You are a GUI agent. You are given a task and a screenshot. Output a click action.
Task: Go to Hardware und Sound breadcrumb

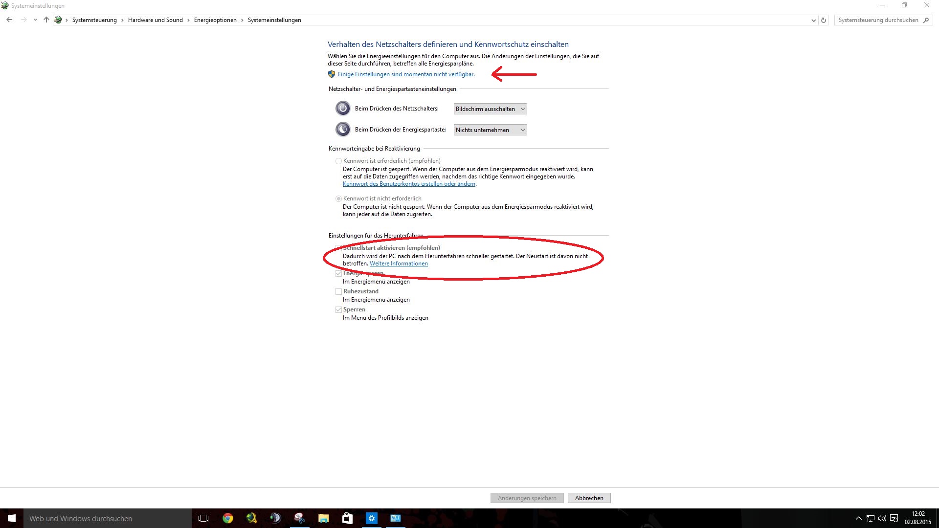(x=155, y=20)
